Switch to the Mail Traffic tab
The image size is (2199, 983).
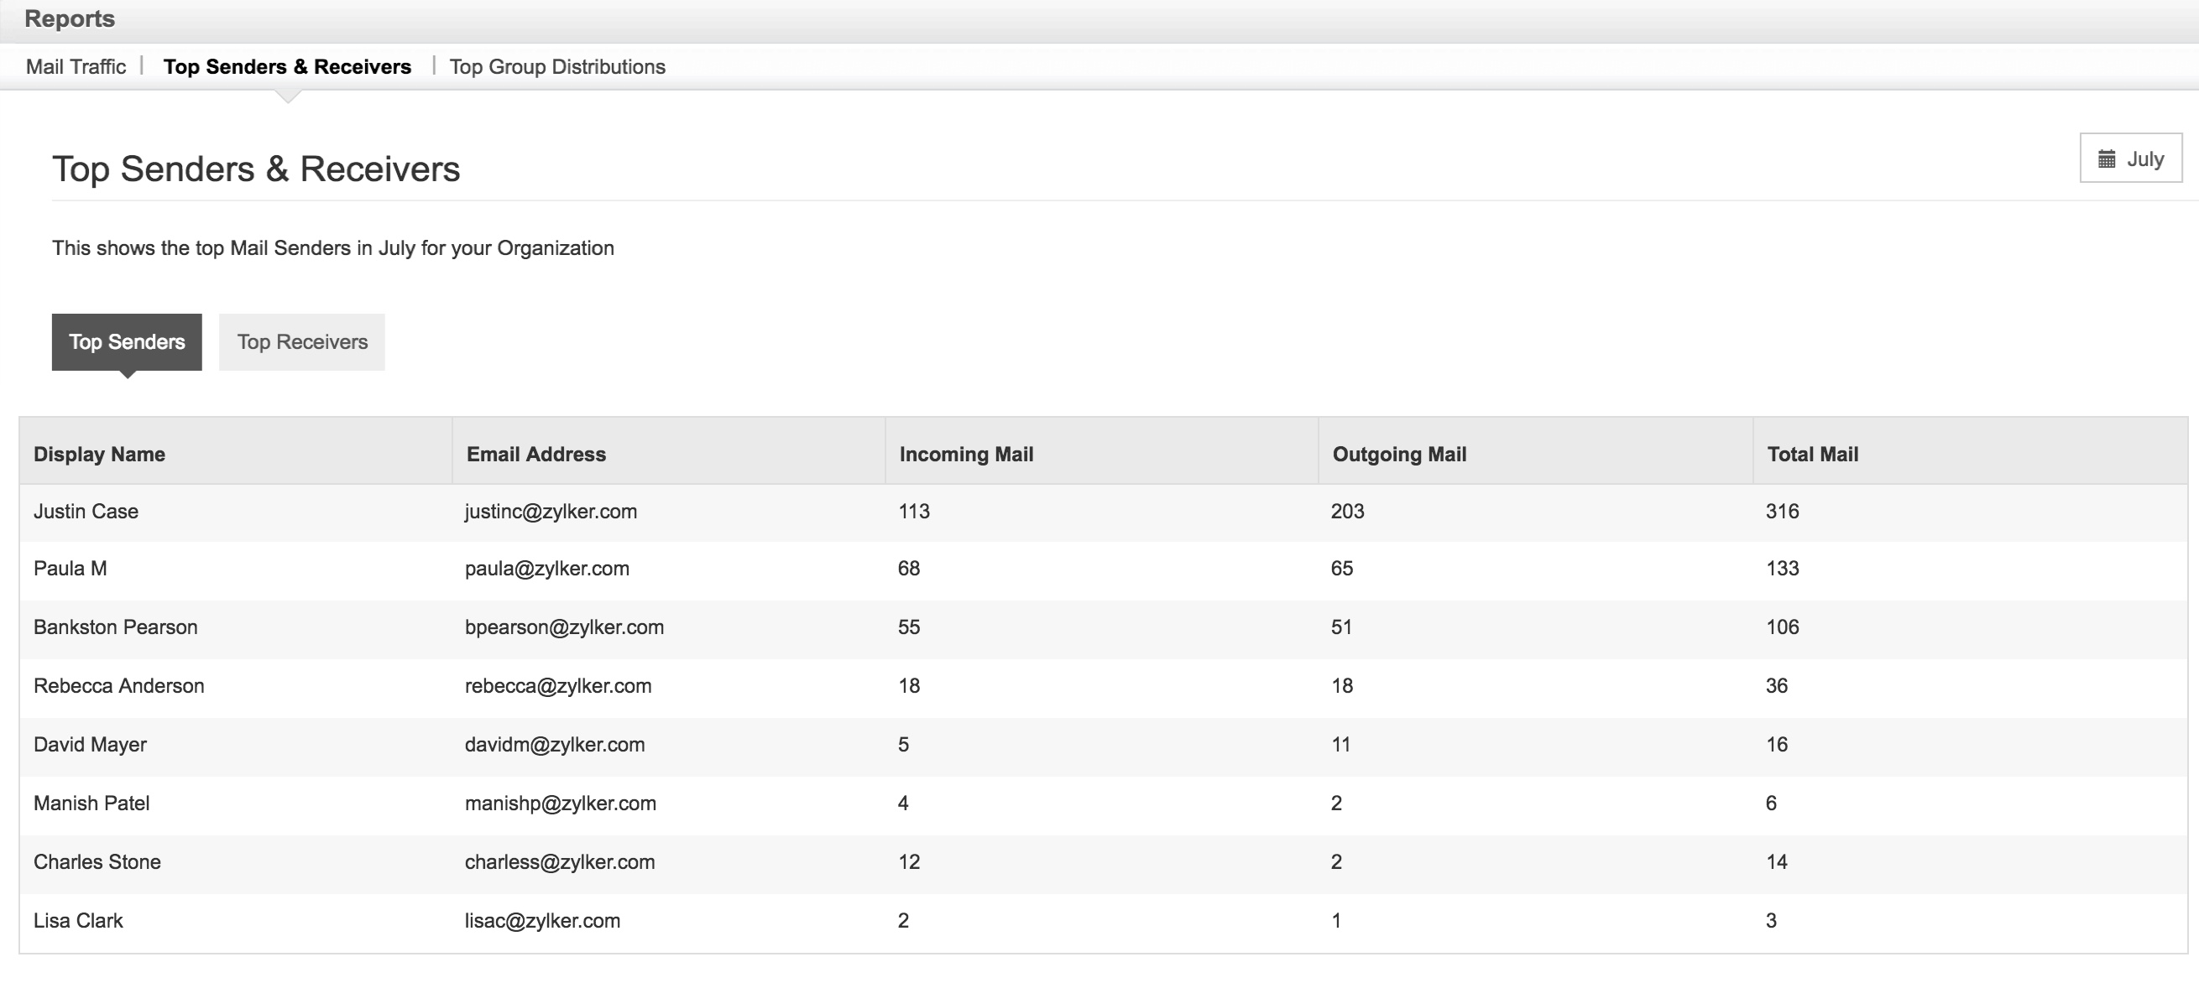click(76, 66)
